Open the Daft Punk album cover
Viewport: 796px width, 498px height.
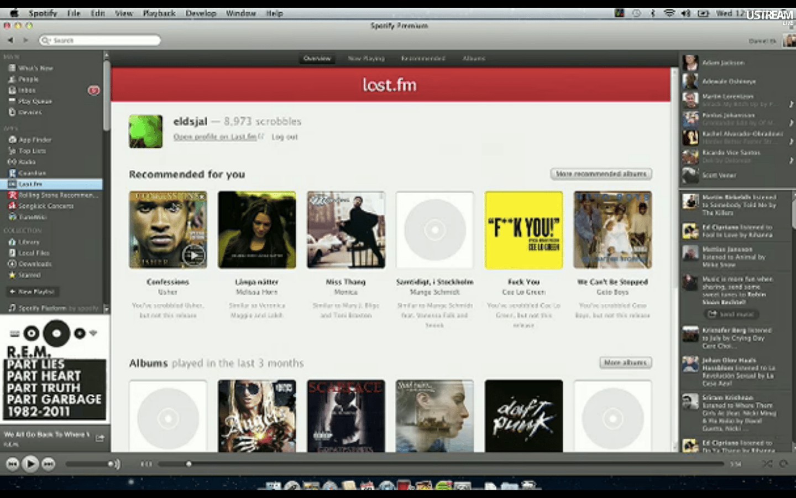pos(523,416)
